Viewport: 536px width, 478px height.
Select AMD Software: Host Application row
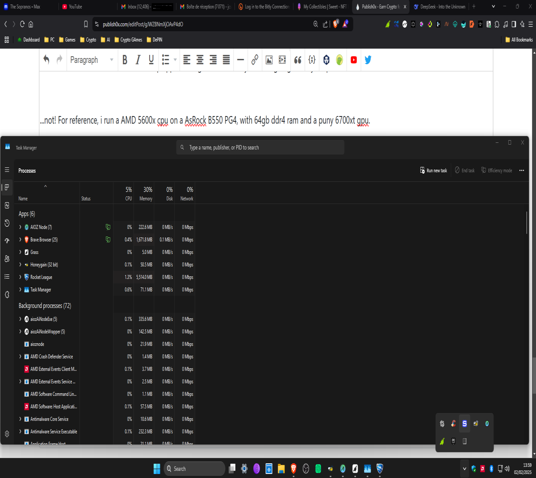(105, 407)
